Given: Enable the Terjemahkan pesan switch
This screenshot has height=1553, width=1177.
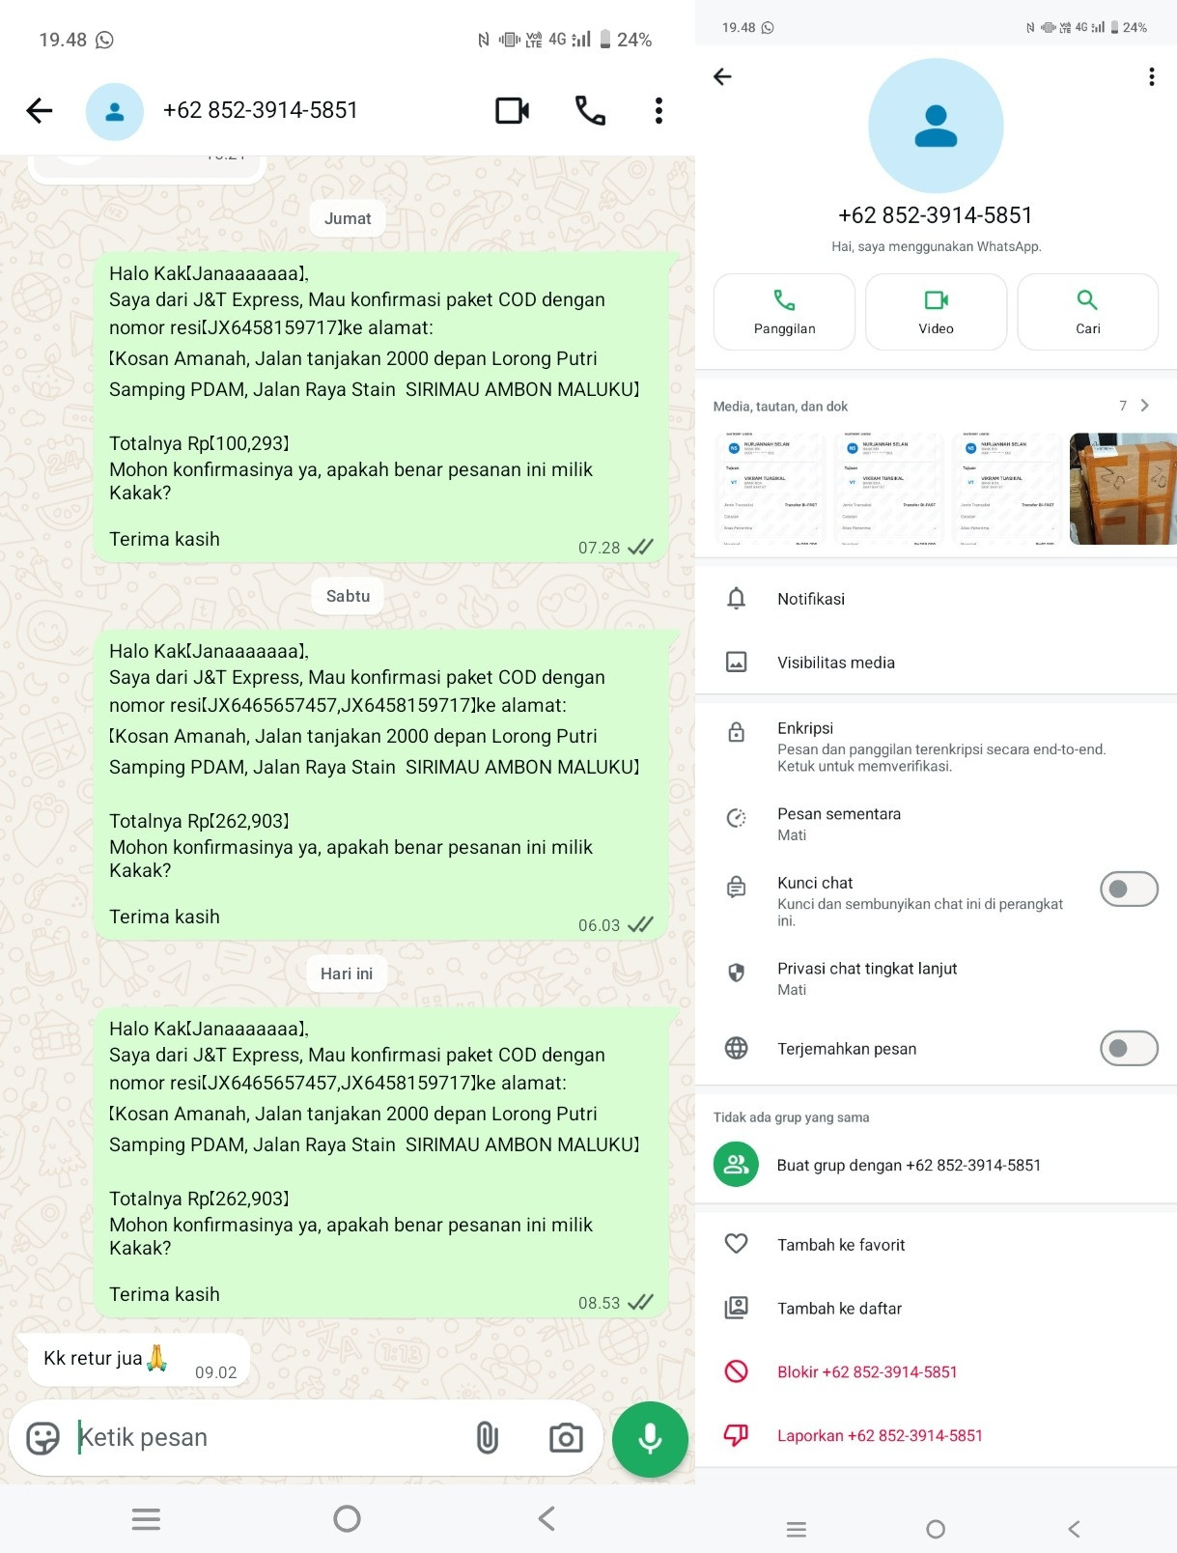Looking at the screenshot, I should pyautogui.click(x=1129, y=1048).
